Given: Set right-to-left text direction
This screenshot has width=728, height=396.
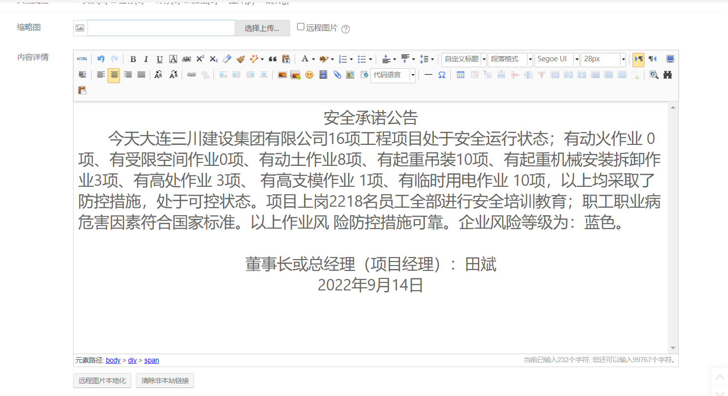Looking at the screenshot, I should coord(652,59).
